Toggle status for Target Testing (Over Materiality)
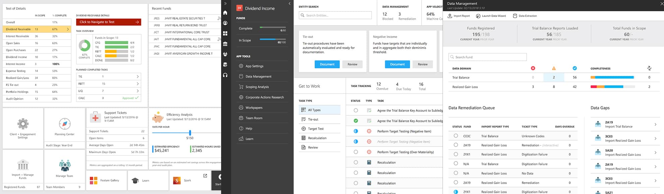Screen dimensions: 664x194 pyautogui.click(x=356, y=152)
